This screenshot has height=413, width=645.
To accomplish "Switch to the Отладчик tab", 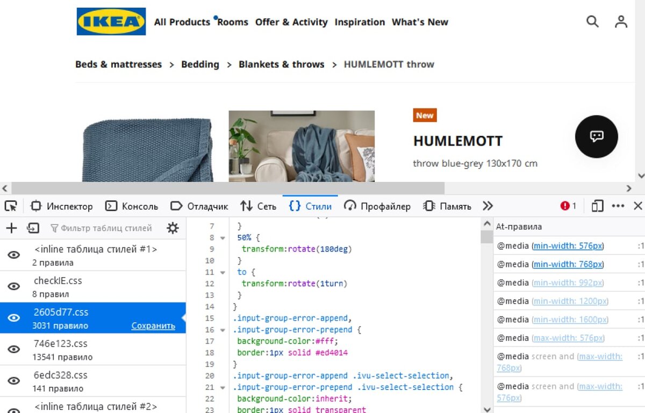I will coord(199,206).
